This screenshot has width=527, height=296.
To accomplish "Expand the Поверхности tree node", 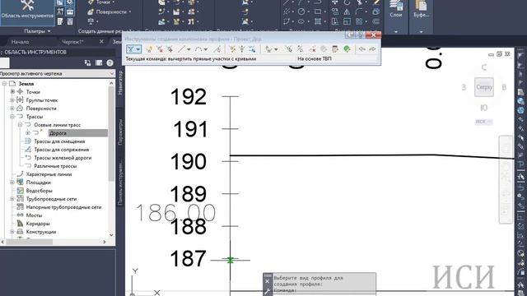I will 12,109.
